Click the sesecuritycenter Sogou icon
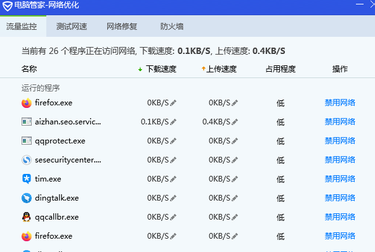 click(27, 160)
